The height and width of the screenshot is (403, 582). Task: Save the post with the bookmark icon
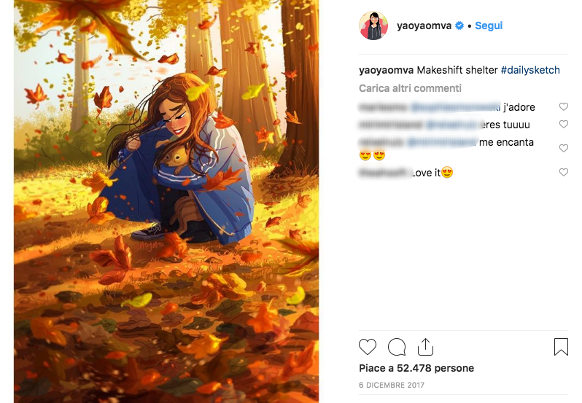(x=560, y=346)
